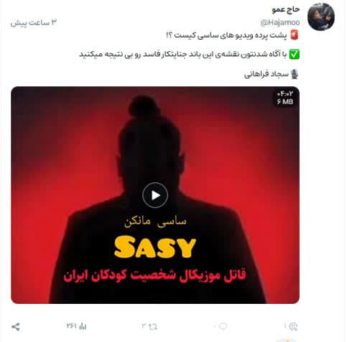Viewport: 347px width, 342px height.
Task: Click the repost arrows icon
Action: click(x=152, y=326)
